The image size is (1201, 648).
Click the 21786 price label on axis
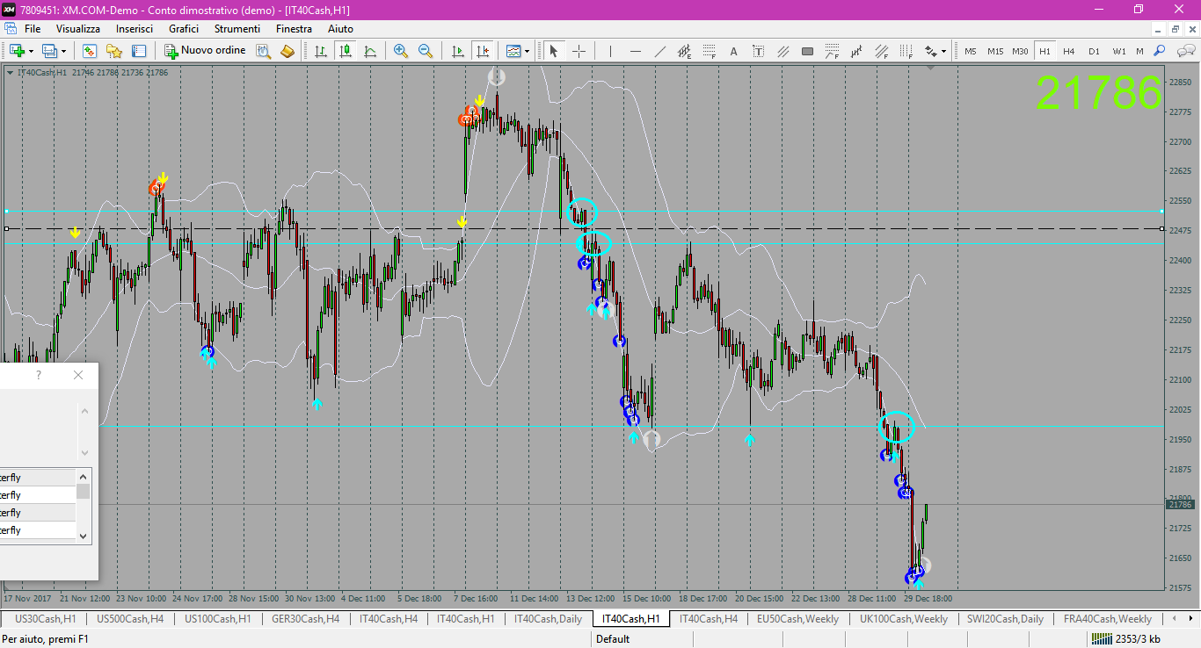coord(1180,504)
